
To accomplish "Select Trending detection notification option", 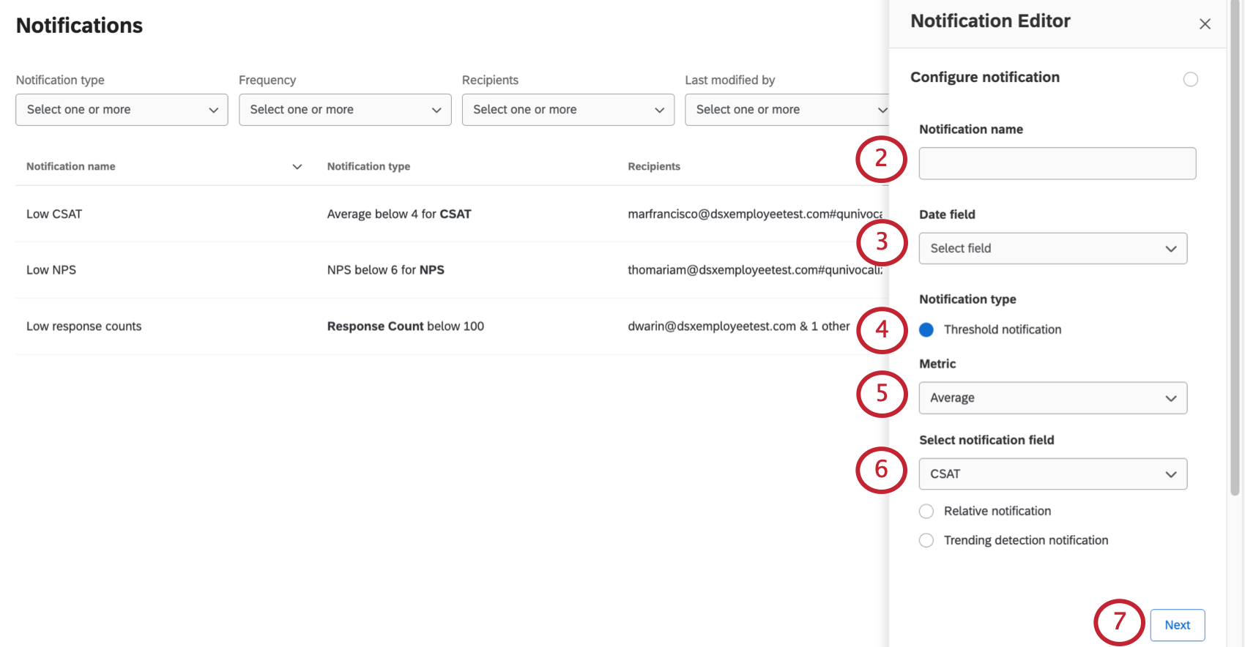I will click(x=926, y=540).
